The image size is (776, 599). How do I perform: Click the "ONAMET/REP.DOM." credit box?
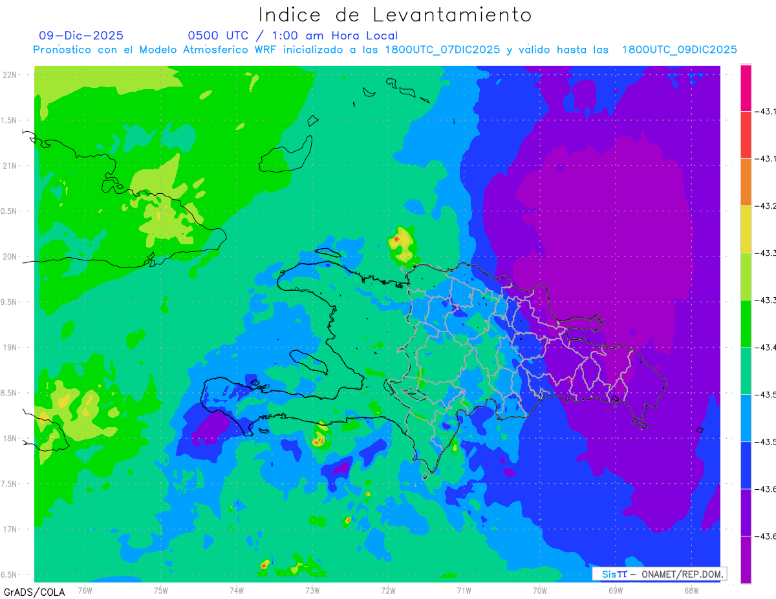659,574
